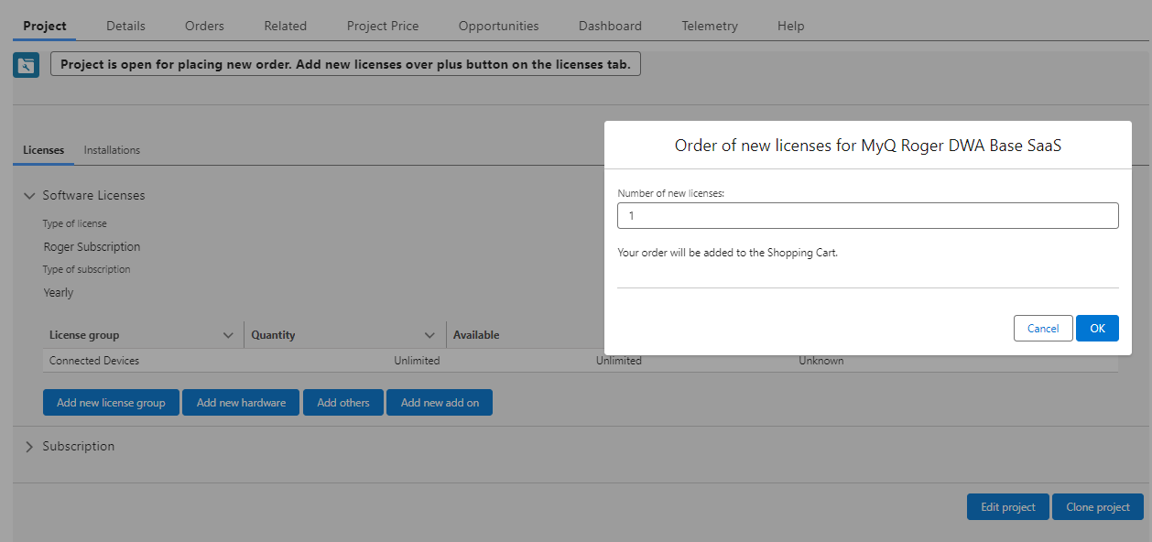This screenshot has width=1152, height=542.
Task: Confirm the license order with OK
Action: pyautogui.click(x=1096, y=329)
